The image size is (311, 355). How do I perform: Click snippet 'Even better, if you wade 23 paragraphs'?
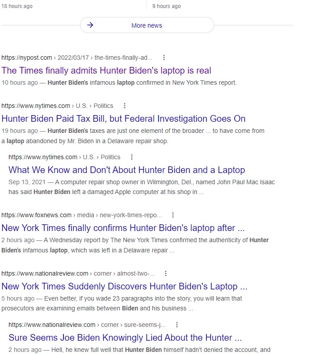coord(122,303)
